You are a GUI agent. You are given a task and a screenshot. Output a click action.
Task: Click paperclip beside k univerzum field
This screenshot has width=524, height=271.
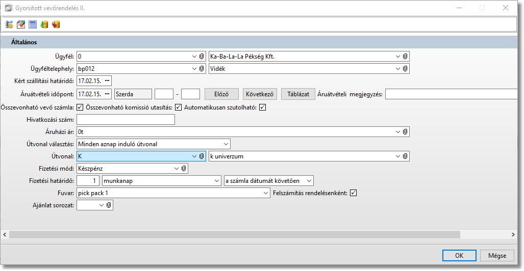tap(405, 156)
